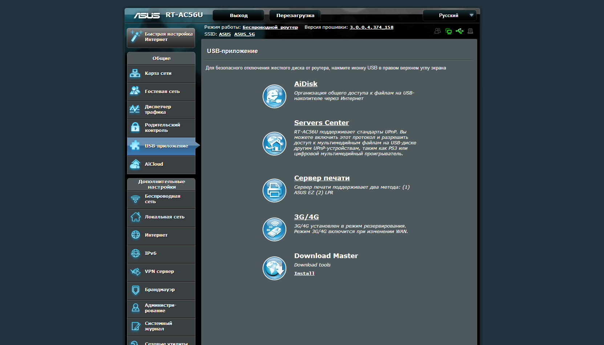Open the print server printer icon
This screenshot has height=345, width=604.
coord(274,190)
